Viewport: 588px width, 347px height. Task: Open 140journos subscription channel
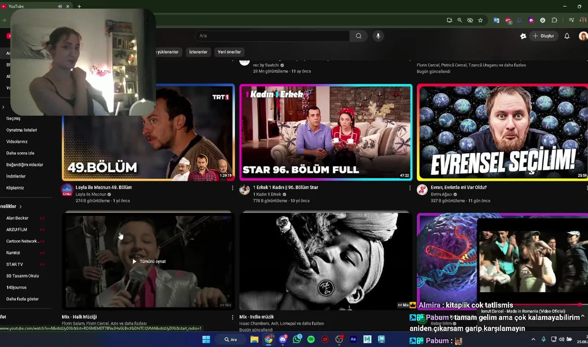tap(16, 287)
